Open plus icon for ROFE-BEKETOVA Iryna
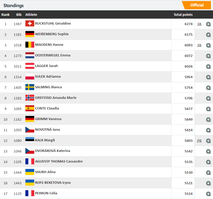Viewport: 213px width, 199px height. click(208, 183)
